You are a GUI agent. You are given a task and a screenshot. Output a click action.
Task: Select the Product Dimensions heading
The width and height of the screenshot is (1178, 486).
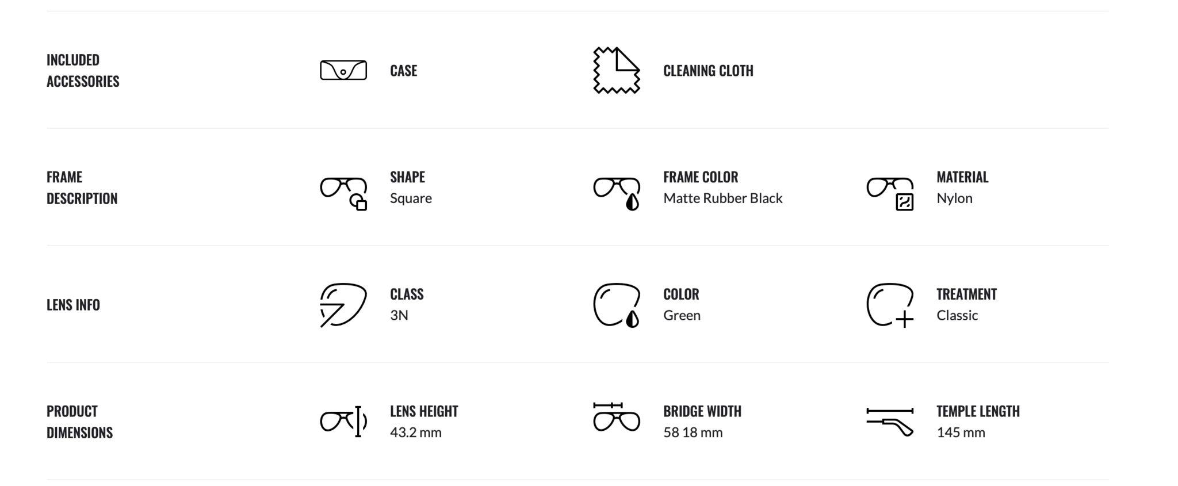point(79,422)
